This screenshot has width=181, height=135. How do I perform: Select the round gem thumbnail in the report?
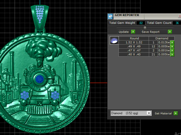[114, 40]
